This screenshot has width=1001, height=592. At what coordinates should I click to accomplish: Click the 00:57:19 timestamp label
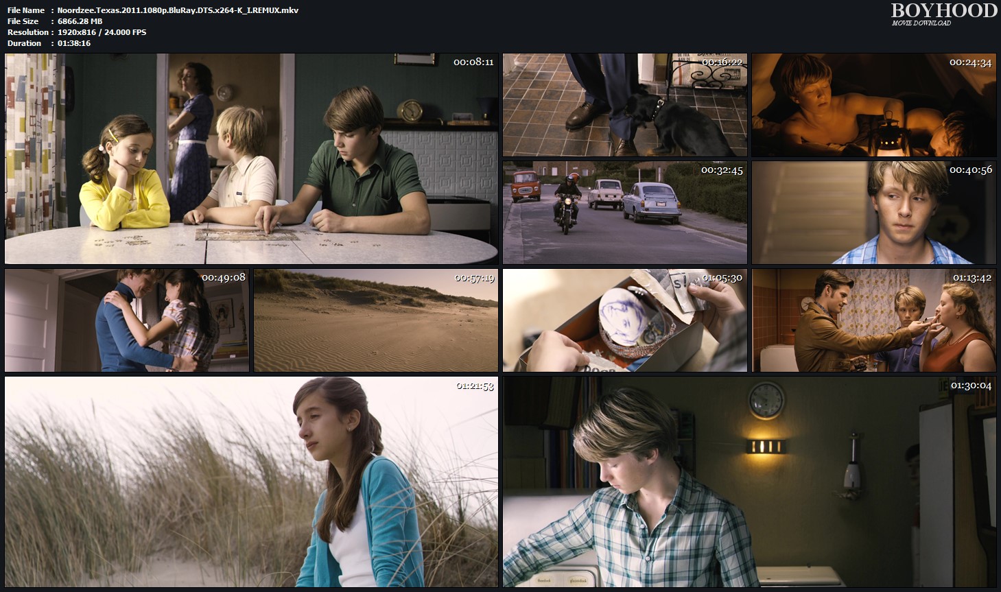[x=474, y=278]
